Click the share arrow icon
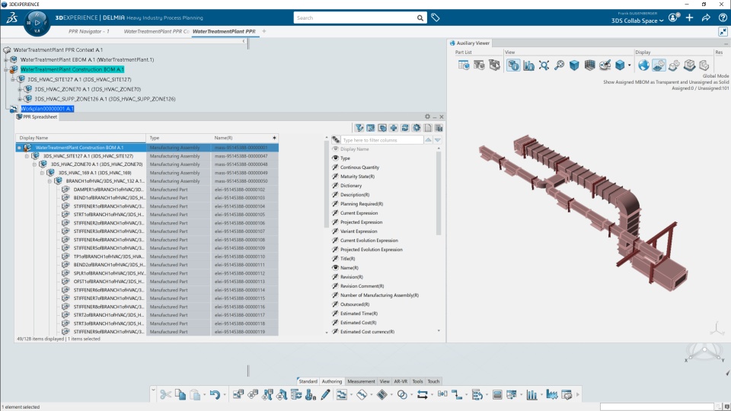The height and width of the screenshot is (411, 731). (707, 18)
